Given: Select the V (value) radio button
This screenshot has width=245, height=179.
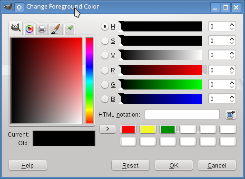Looking at the screenshot, I should point(105,55).
